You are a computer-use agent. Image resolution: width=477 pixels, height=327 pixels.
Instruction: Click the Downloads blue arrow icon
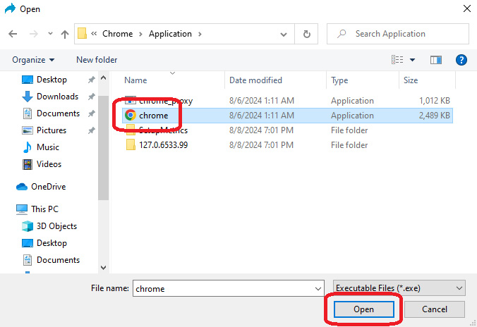click(x=28, y=97)
